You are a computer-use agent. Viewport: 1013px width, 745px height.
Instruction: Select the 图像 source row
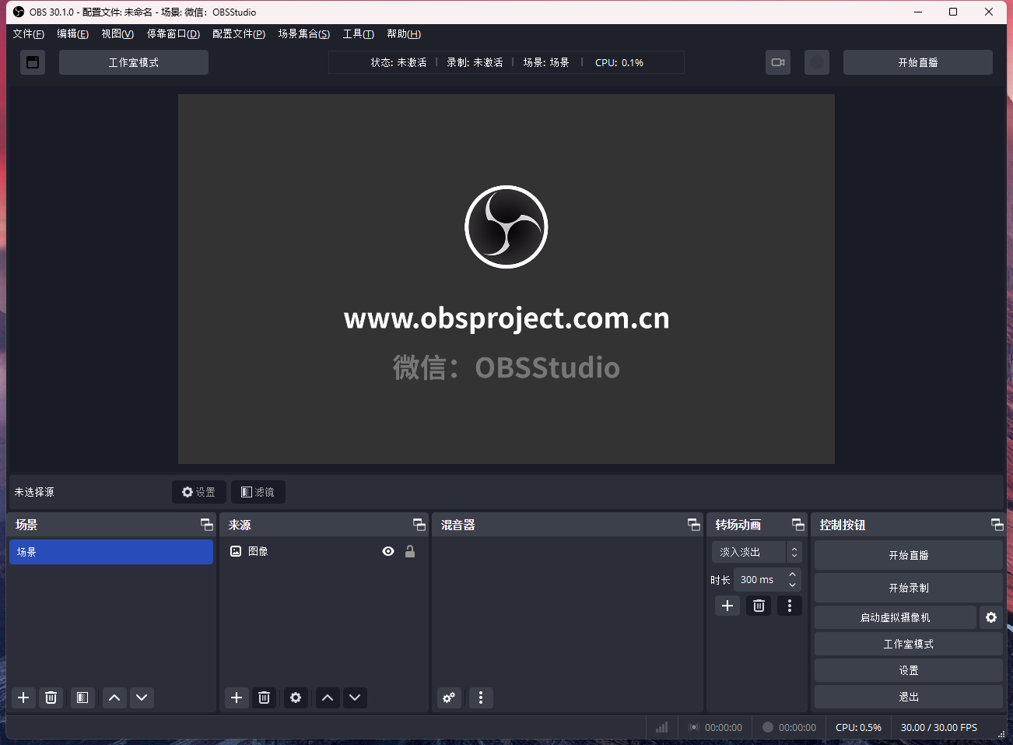323,551
